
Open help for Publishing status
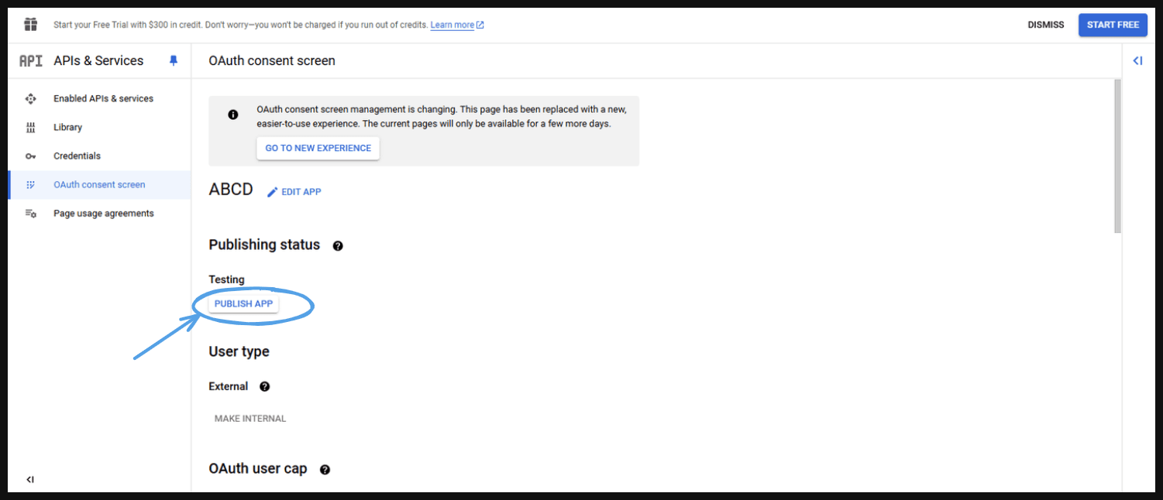[338, 246]
